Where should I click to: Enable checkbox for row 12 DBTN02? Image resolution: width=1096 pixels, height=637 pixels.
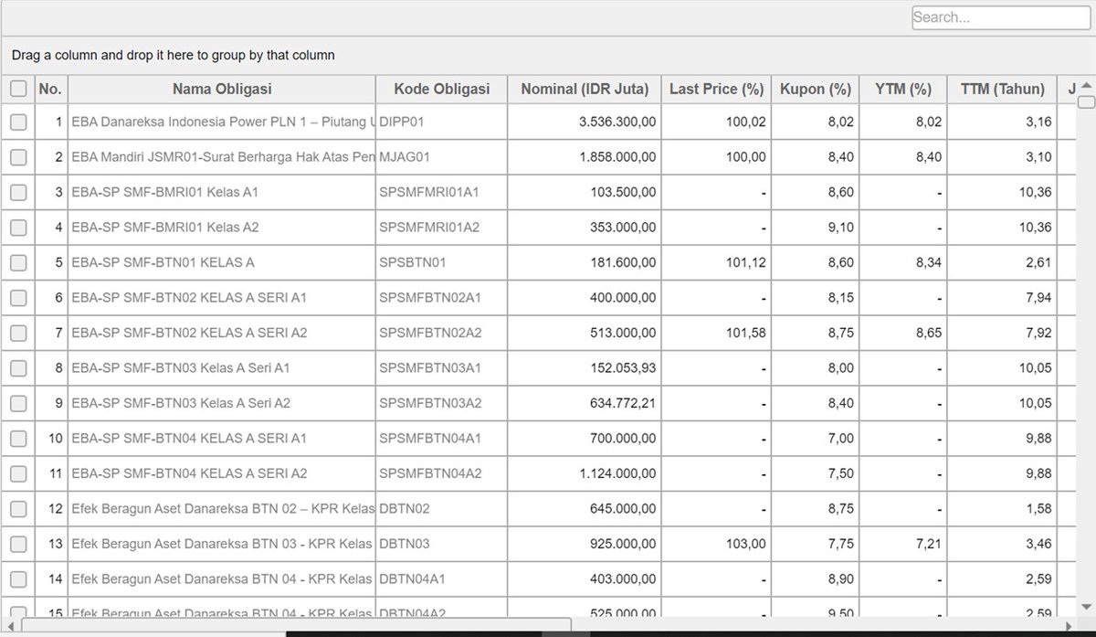[18, 509]
